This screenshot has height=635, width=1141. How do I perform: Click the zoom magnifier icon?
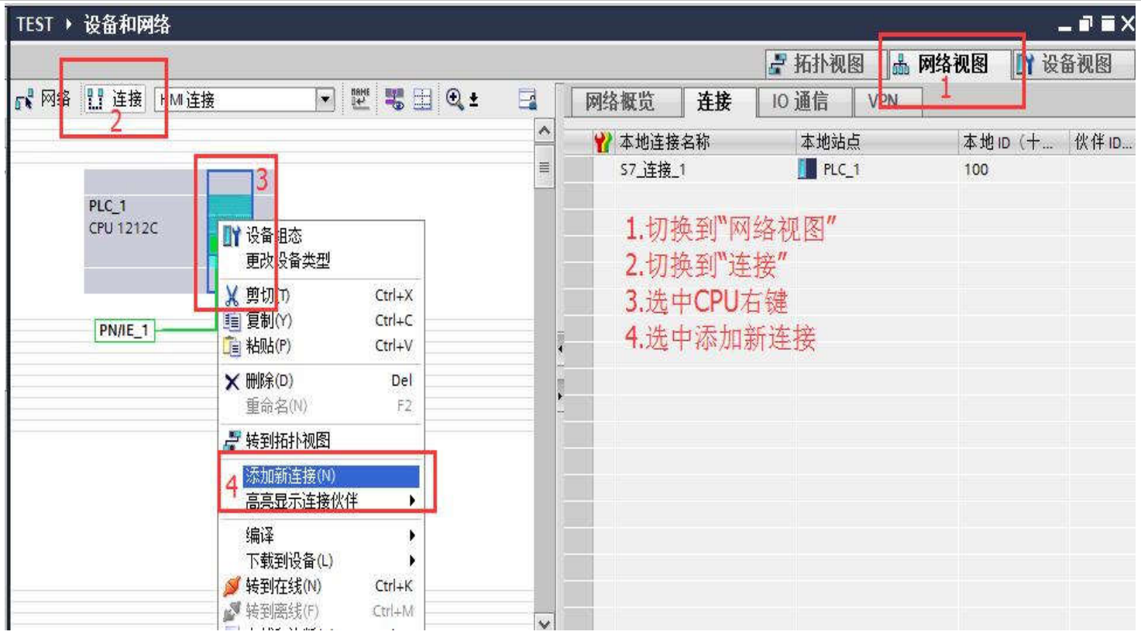(x=455, y=99)
